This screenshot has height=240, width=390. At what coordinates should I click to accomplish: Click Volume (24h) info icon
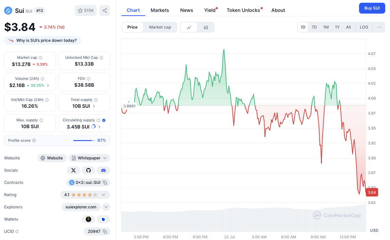(x=43, y=79)
